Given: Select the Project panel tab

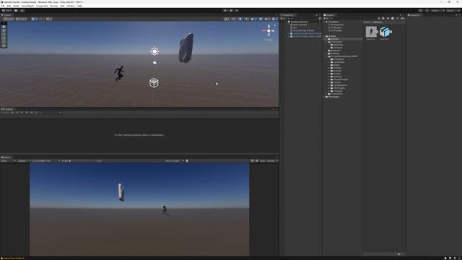Looking at the screenshot, I should pyautogui.click(x=330, y=15).
